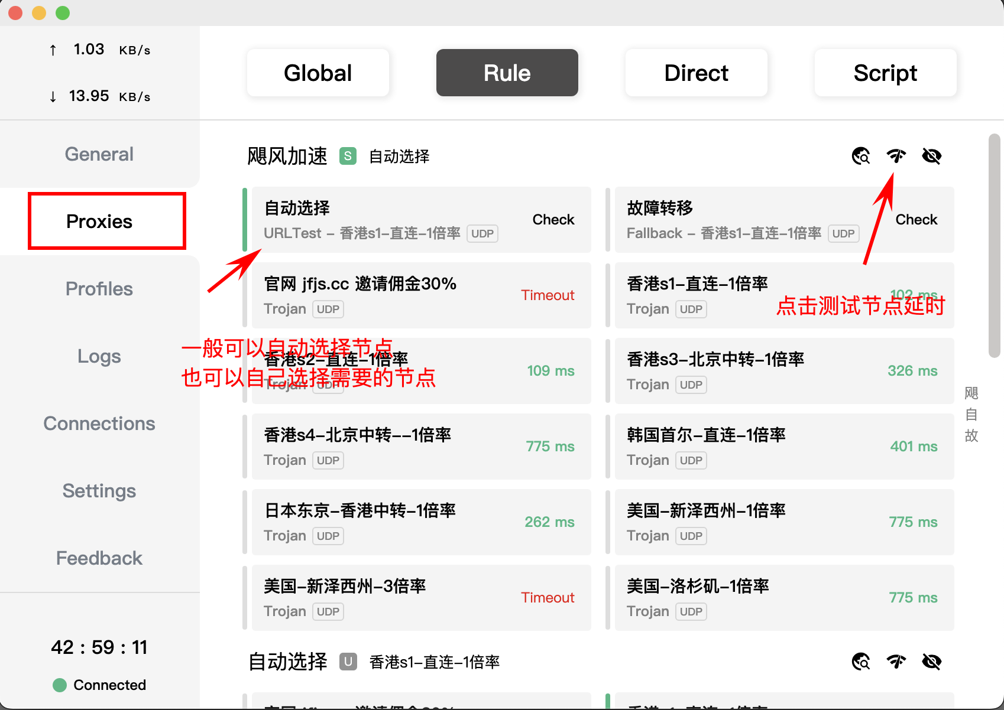1004x710 pixels.
Task: Locate selected node in the U-badged 自动选择 group
Action: click(861, 662)
